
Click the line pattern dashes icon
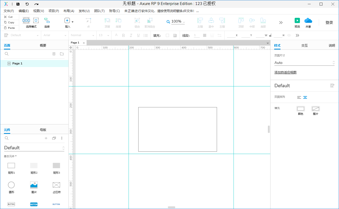pyautogui.click(x=212, y=35)
